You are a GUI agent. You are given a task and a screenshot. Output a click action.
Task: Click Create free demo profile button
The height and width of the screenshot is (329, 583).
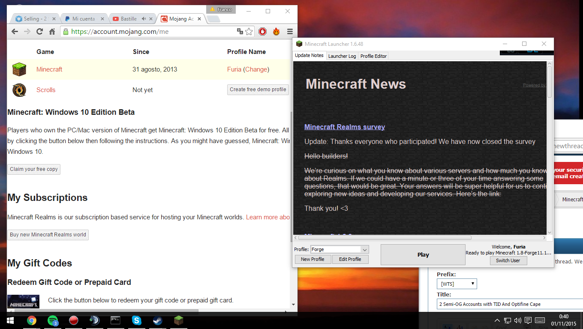tap(258, 90)
